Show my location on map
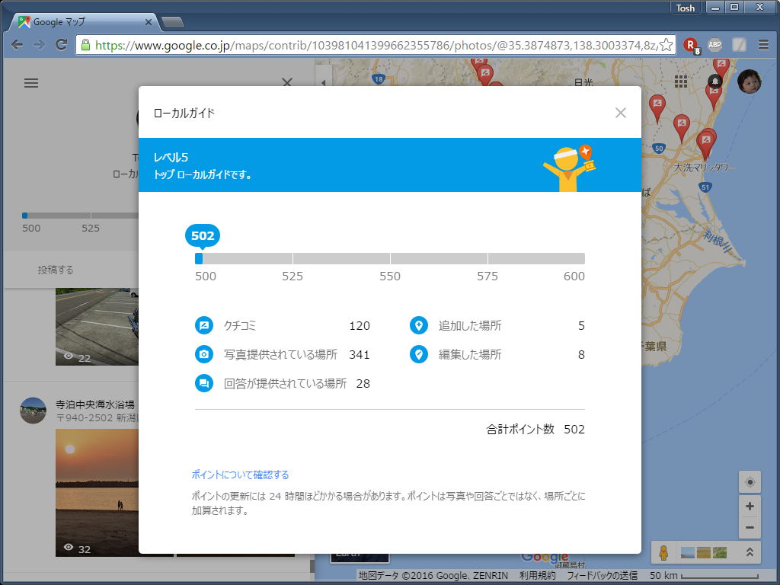This screenshot has height=585, width=780. pos(750,482)
